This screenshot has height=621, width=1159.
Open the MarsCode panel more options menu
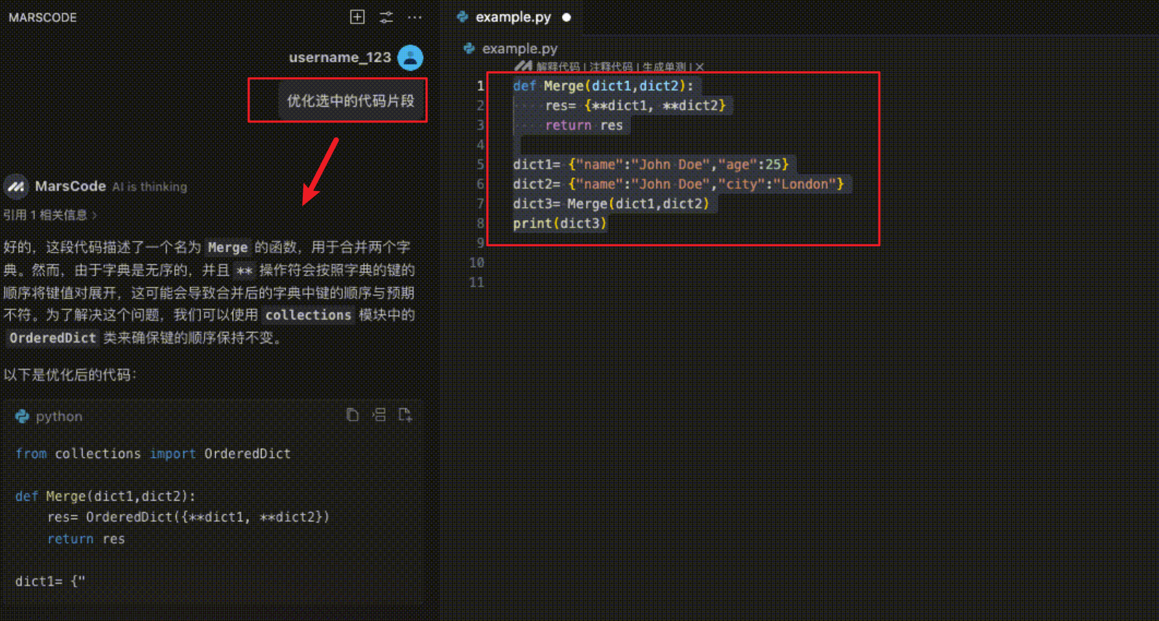414,17
